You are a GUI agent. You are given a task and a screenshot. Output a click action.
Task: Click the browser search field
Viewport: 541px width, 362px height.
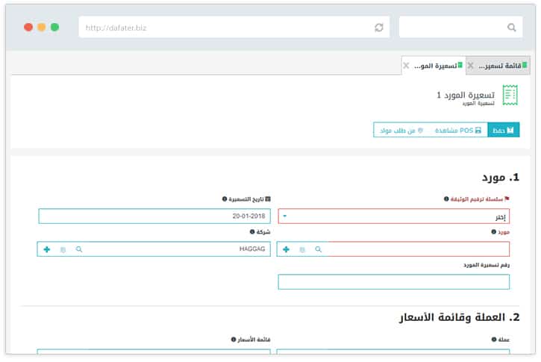(x=460, y=27)
